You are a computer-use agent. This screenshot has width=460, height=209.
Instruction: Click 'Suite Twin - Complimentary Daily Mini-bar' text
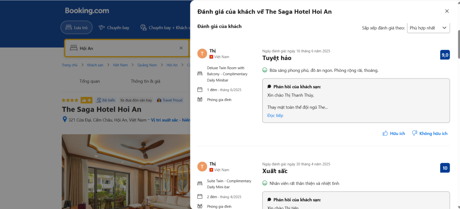point(229,184)
